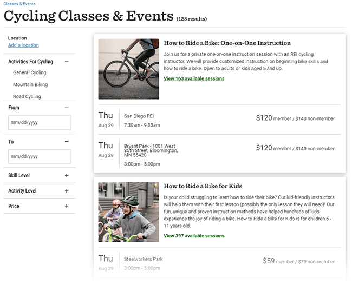Screen dimensions: 352x284
Task: Expand the Price filter
Action: pos(67,206)
